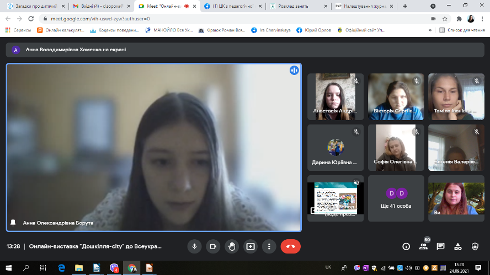Viewport: 490px width, 275px height.
Task: Open the Ira Chervinskaya bookmark
Action: click(271, 30)
